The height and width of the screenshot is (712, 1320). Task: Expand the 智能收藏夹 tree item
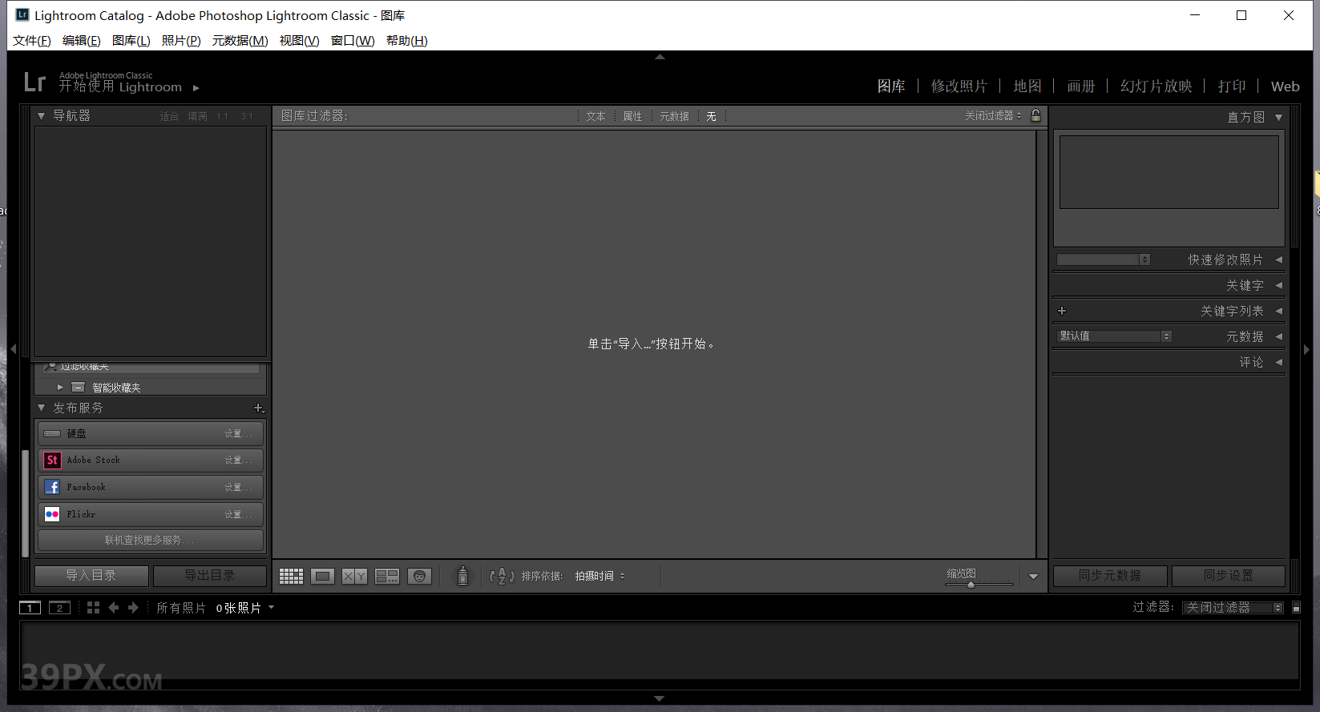(x=60, y=387)
